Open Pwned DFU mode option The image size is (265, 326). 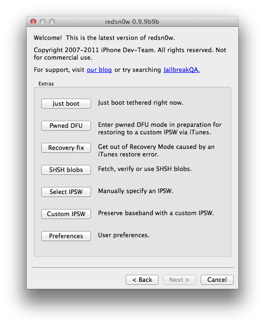pos(66,125)
